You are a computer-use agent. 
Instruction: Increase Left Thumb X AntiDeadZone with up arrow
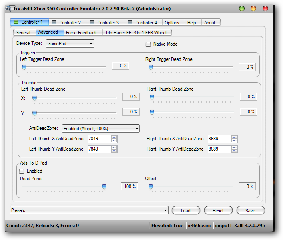point(114,137)
